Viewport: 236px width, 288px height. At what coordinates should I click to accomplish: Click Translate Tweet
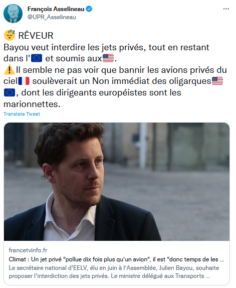22,114
